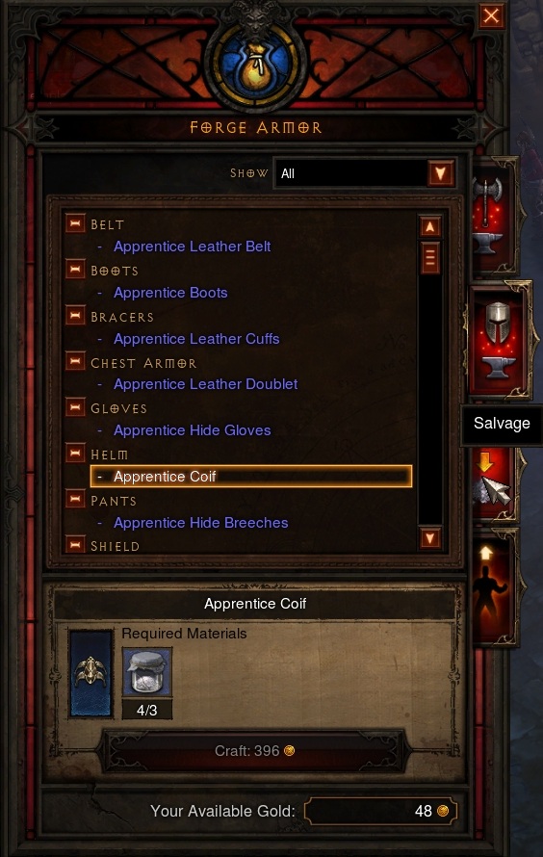Image resolution: width=543 pixels, height=857 pixels.
Task: Click the gold pouch emblem at top
Action: (255, 64)
